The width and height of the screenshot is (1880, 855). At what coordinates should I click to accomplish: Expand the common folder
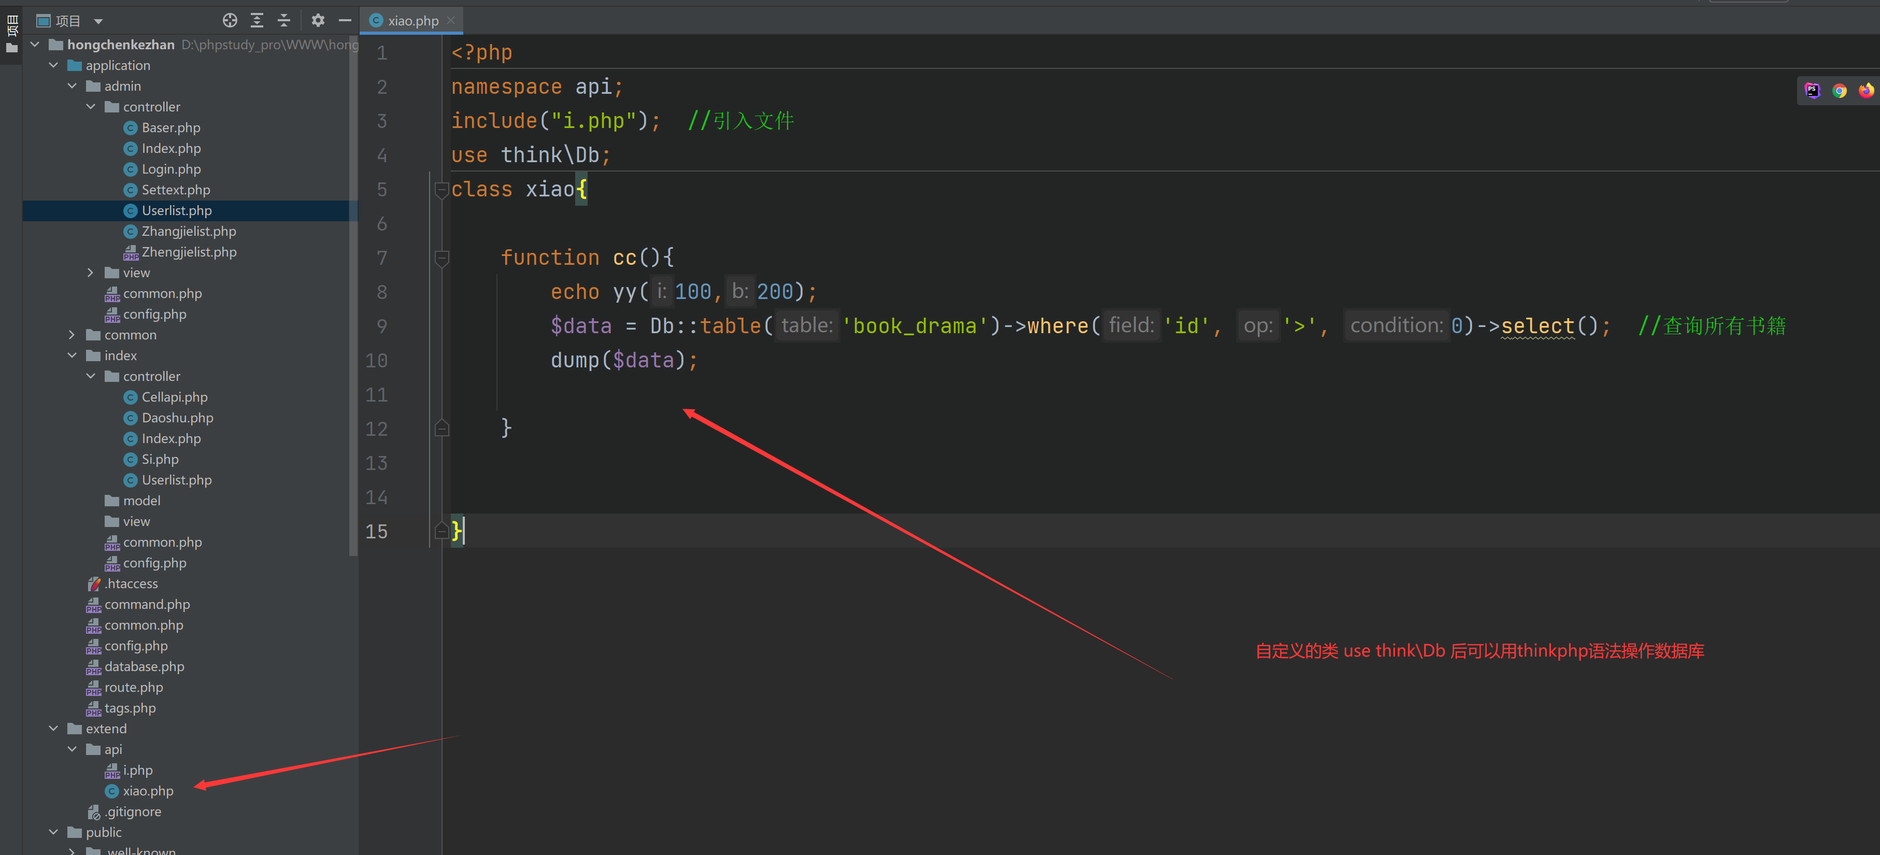pyautogui.click(x=72, y=335)
